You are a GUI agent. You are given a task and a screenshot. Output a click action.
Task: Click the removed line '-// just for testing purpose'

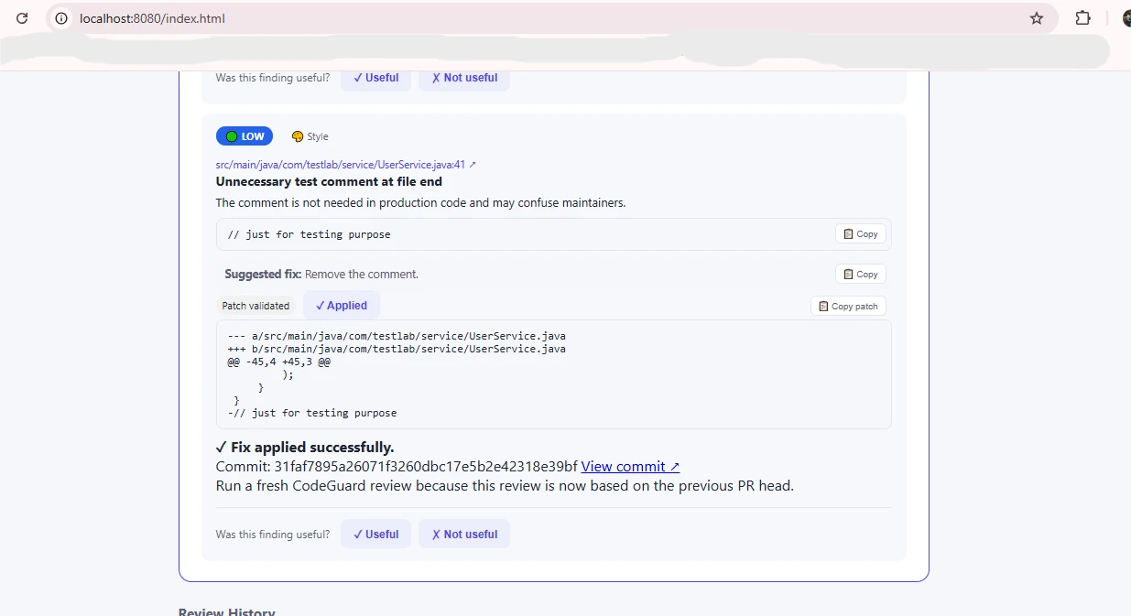click(x=312, y=413)
